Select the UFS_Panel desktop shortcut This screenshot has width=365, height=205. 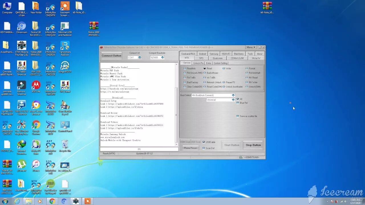tap(65, 87)
